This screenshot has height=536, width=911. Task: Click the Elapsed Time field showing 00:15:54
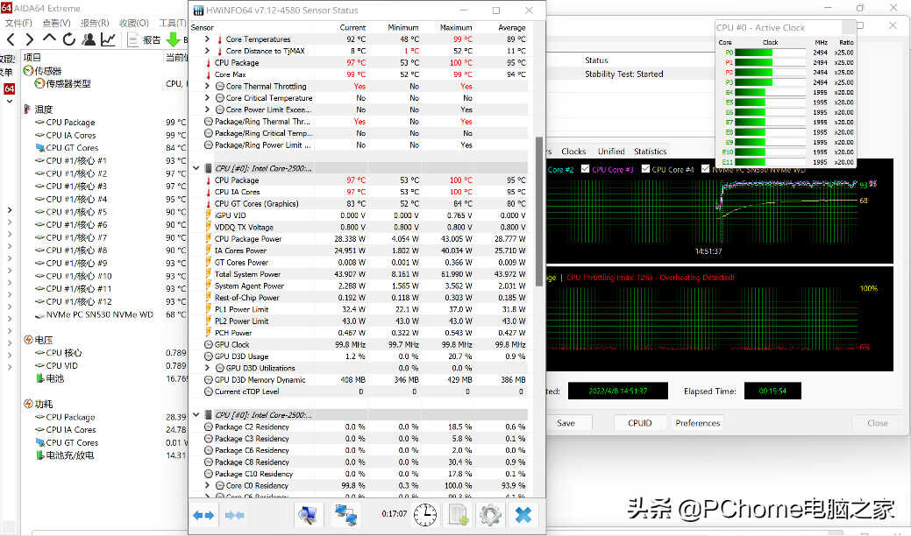click(x=772, y=391)
